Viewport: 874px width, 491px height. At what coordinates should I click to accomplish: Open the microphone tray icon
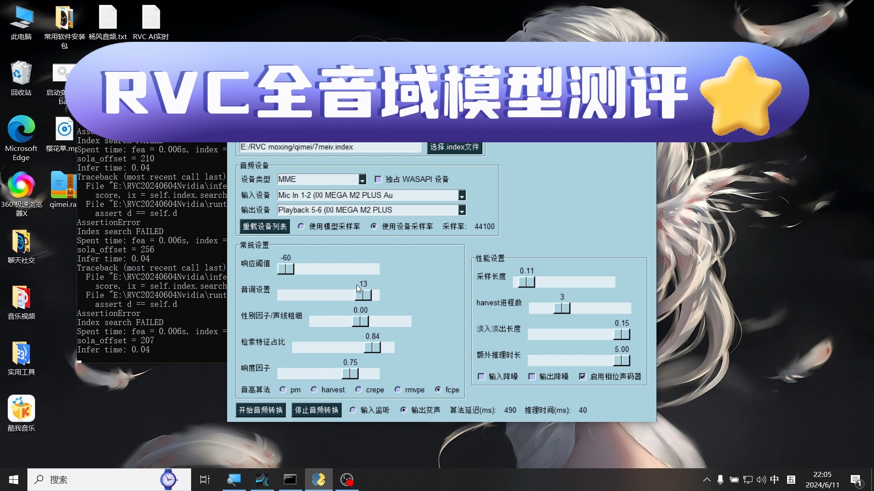720,480
